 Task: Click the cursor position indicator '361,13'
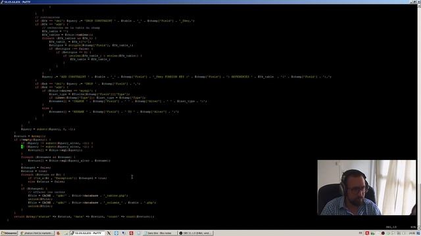click(x=391, y=227)
